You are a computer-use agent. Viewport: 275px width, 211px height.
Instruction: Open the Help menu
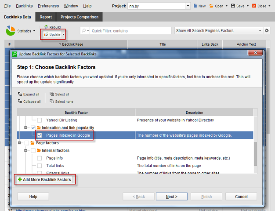87,6
